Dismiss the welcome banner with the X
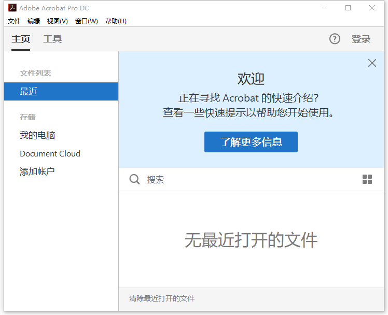 372,63
